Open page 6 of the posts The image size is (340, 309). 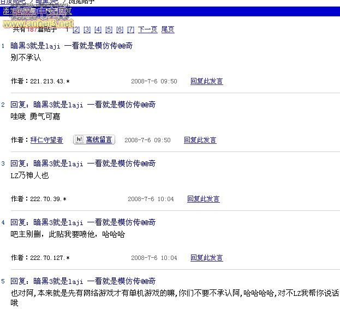coord(120,29)
